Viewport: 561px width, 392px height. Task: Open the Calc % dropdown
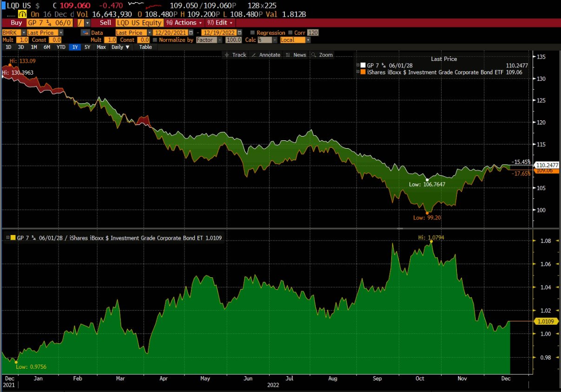point(275,40)
